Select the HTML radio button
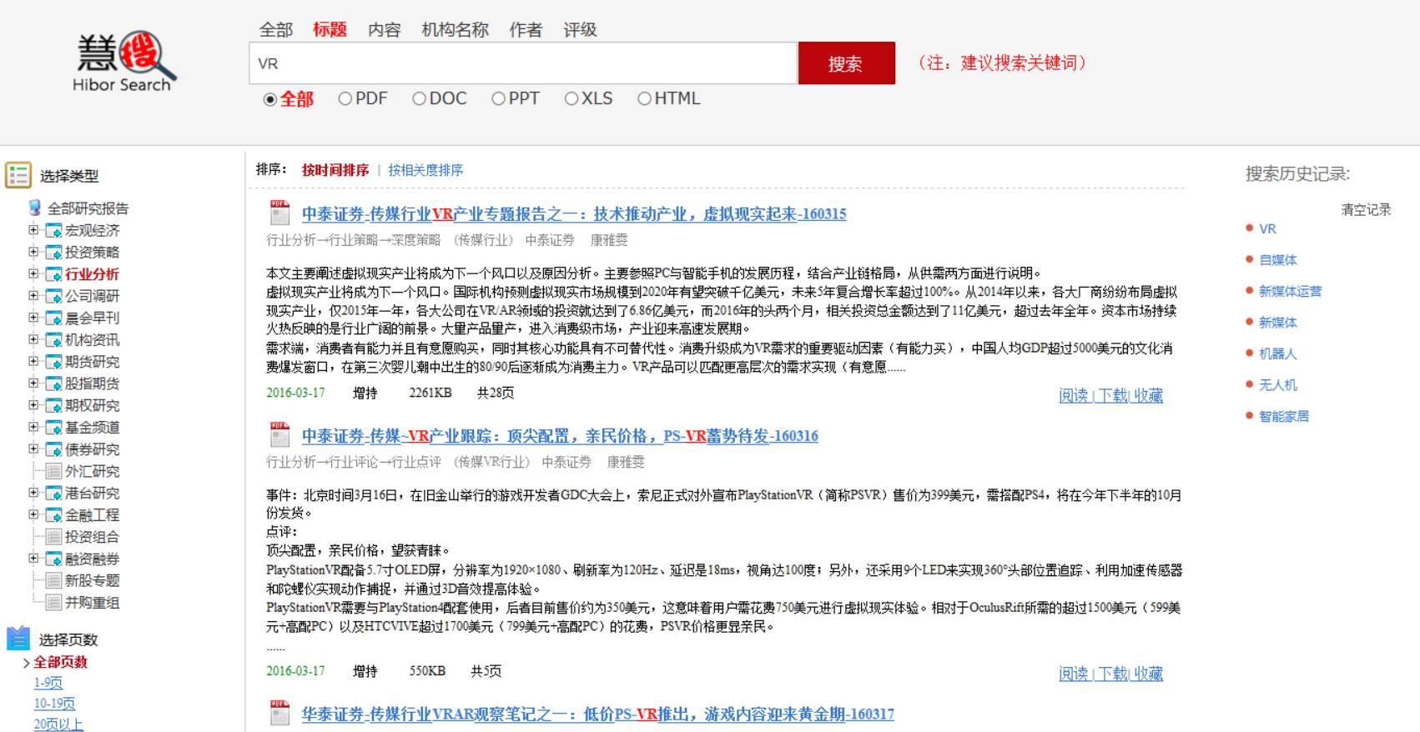The image size is (1420, 732). [x=644, y=98]
